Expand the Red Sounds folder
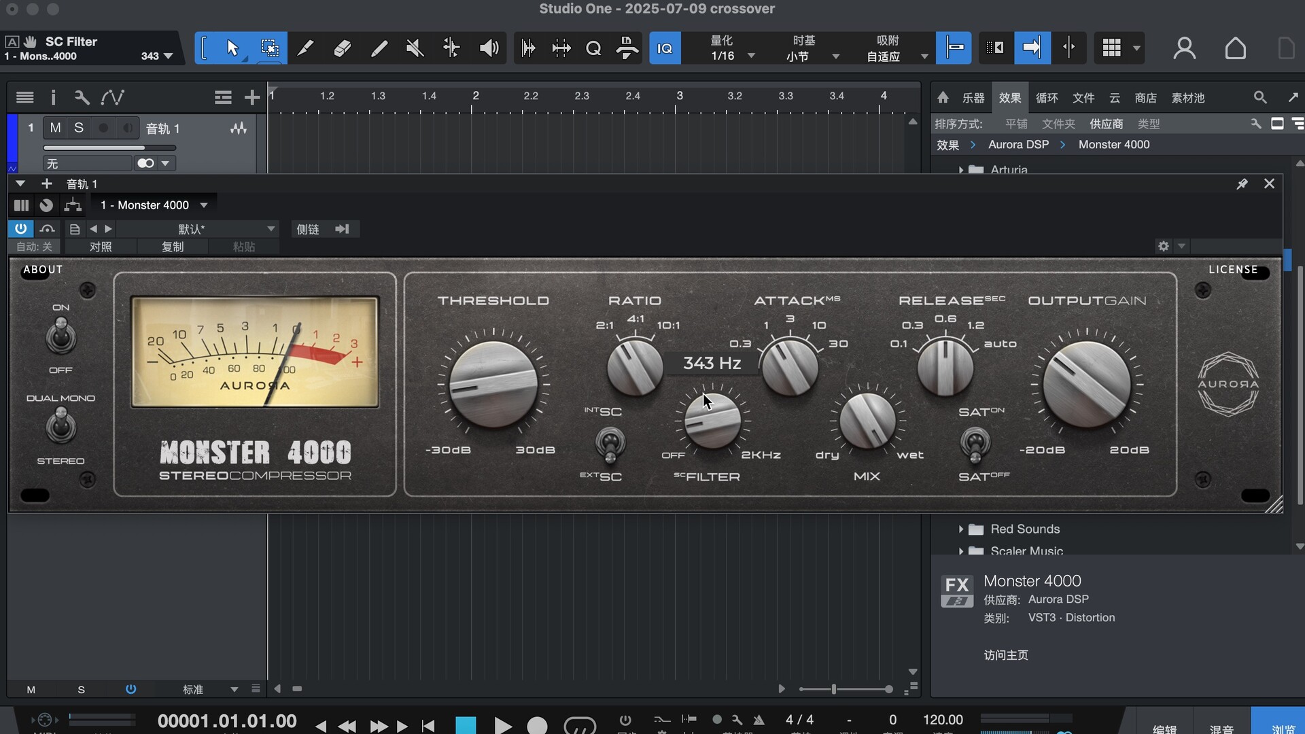Viewport: 1305px width, 734px height. (x=960, y=529)
